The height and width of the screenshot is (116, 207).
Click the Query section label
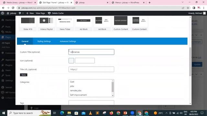[24, 75]
